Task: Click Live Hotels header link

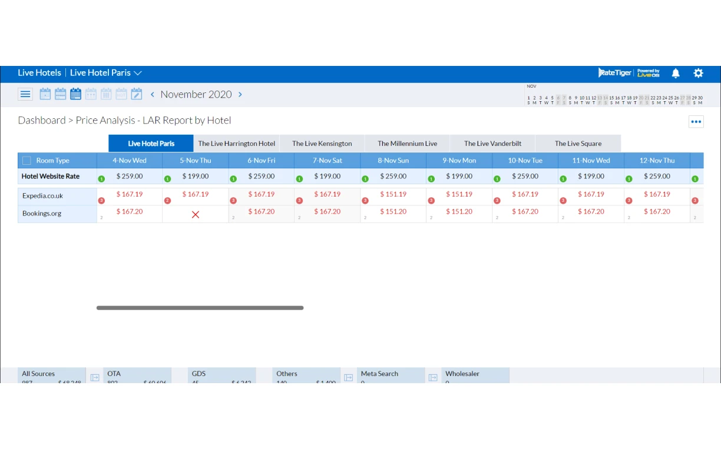Action: click(39, 73)
